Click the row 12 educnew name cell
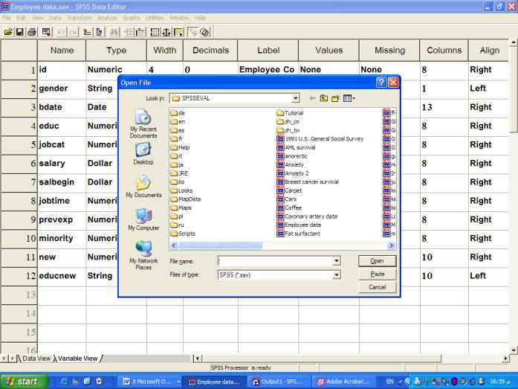Image resolution: width=518 pixels, height=389 pixels. [62, 276]
